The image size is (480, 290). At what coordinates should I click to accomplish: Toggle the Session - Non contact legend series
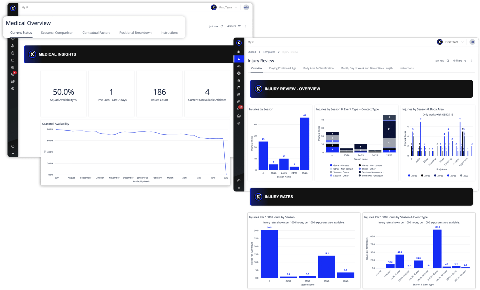[371, 172]
